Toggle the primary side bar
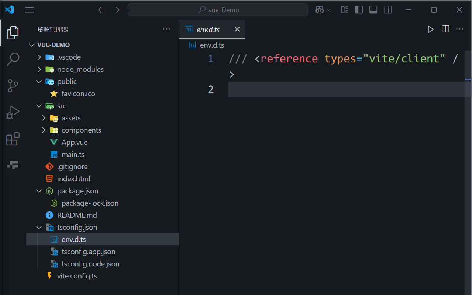This screenshot has width=472, height=295. click(x=359, y=10)
